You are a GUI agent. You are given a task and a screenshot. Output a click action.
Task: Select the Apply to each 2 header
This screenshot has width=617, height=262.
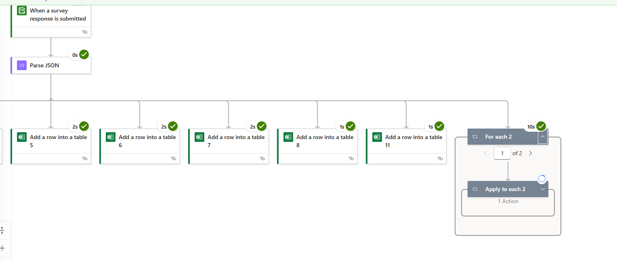(x=505, y=189)
